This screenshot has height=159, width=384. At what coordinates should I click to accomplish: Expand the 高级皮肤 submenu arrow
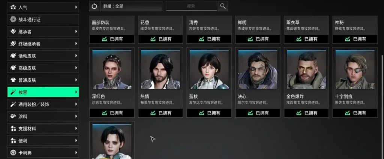tap(76, 68)
